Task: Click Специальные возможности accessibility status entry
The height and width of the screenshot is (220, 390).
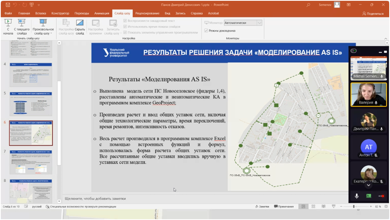Action: (x=81, y=206)
